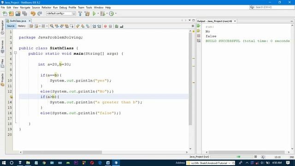Viewport: 295px width, 166px height.
Task: Re-run the output with green arrows
Action: tap(199, 26)
